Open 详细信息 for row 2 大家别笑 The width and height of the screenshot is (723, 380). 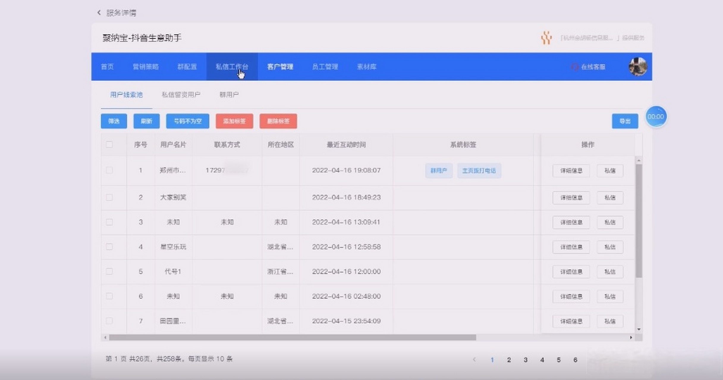[571, 197]
